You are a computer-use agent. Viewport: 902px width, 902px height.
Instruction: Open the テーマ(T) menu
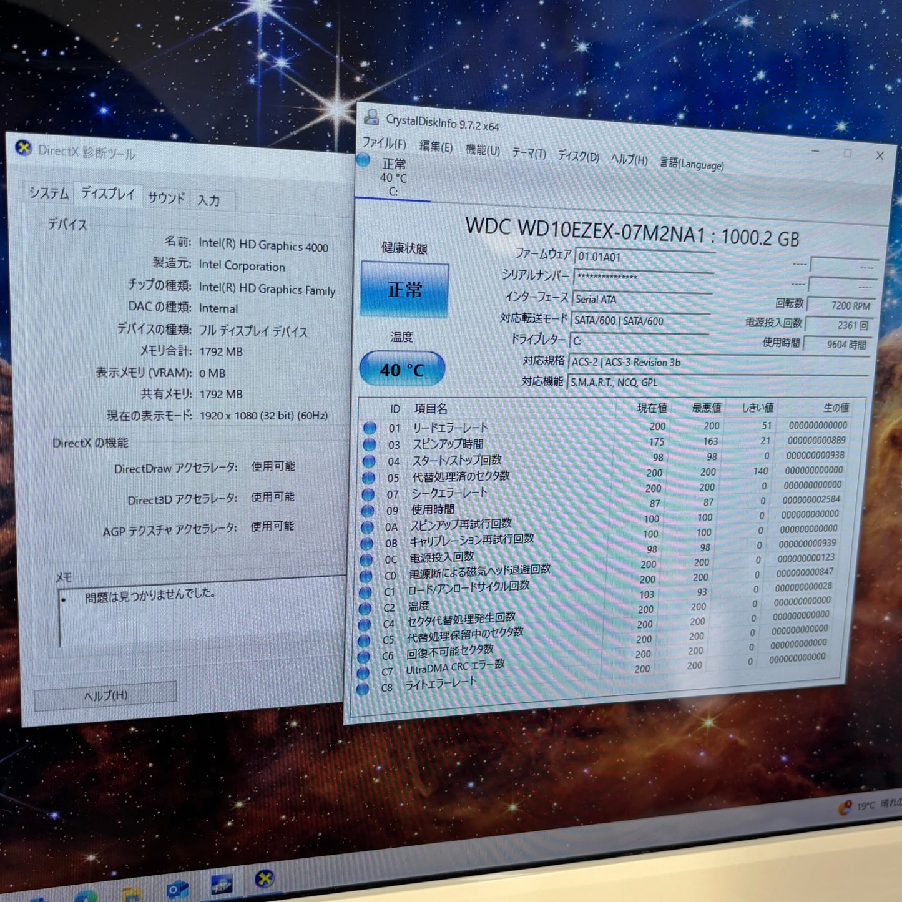pos(529,153)
